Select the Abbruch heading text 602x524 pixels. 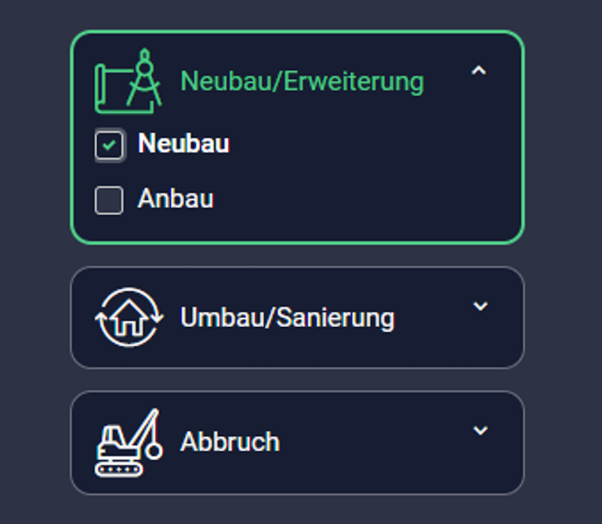click(x=230, y=442)
